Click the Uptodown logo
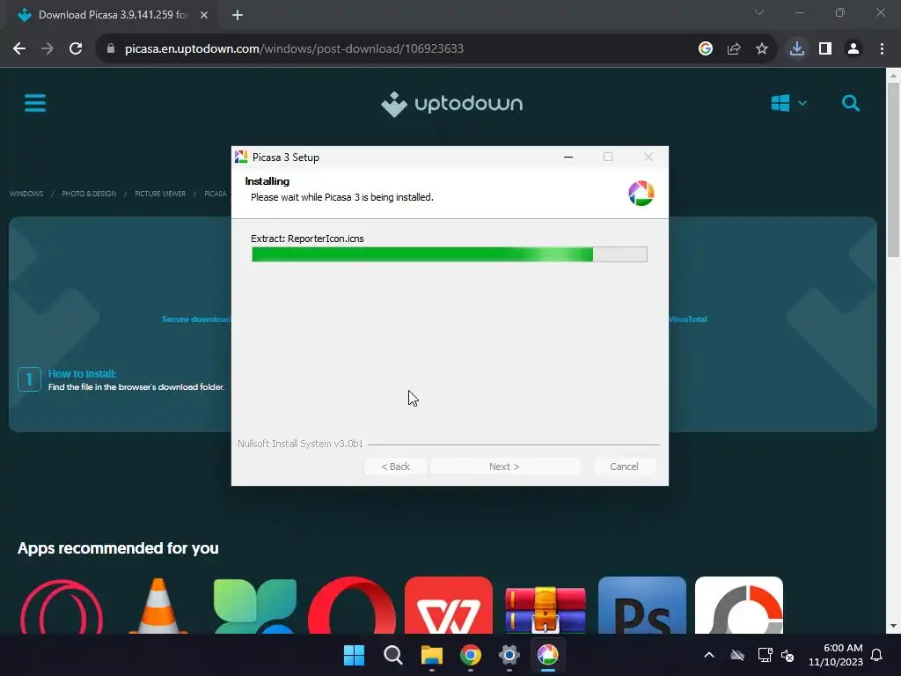This screenshot has width=901, height=676. (x=451, y=104)
